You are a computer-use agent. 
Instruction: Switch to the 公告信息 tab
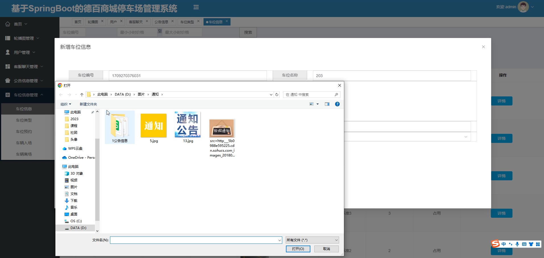click(161, 22)
